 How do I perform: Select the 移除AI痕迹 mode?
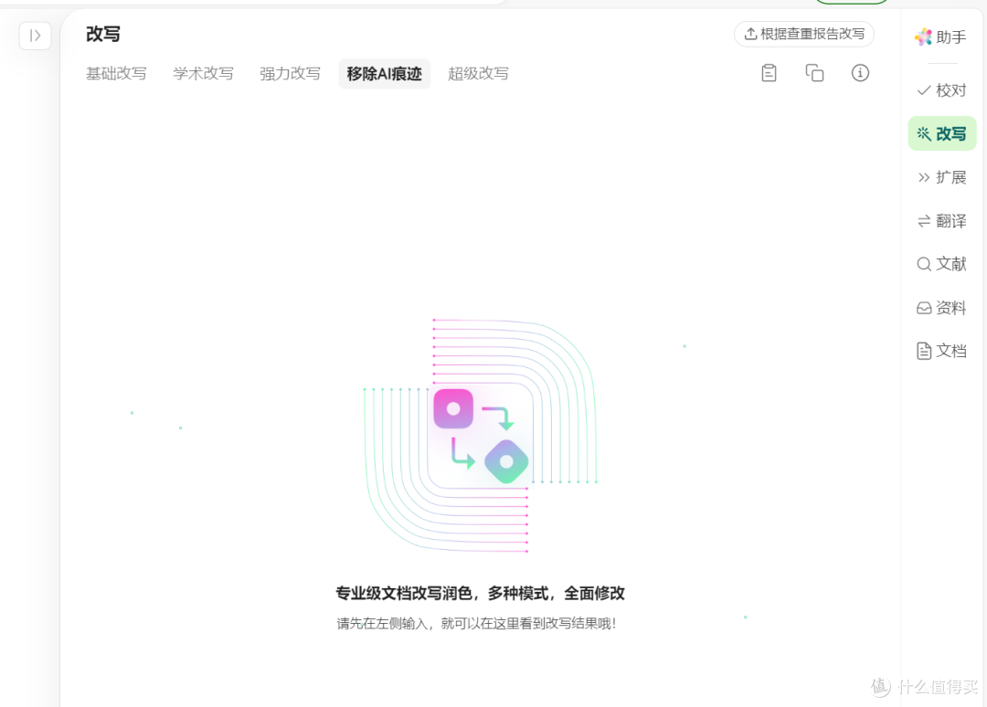click(384, 73)
